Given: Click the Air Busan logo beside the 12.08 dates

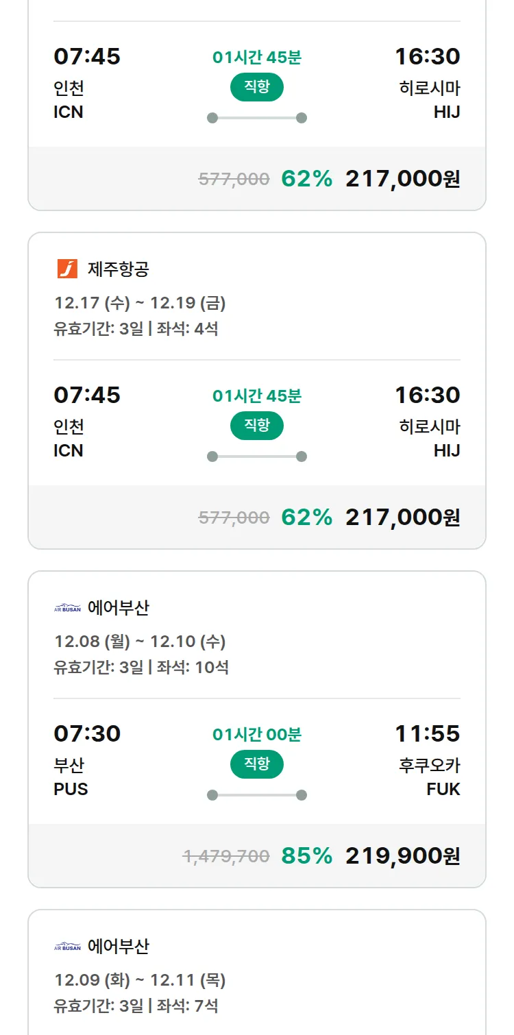Looking at the screenshot, I should tap(67, 608).
